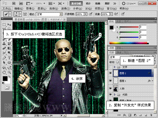Viewport: 158px width, 118px height.
Task: Select the Hand tool
Action: coord(4,72)
